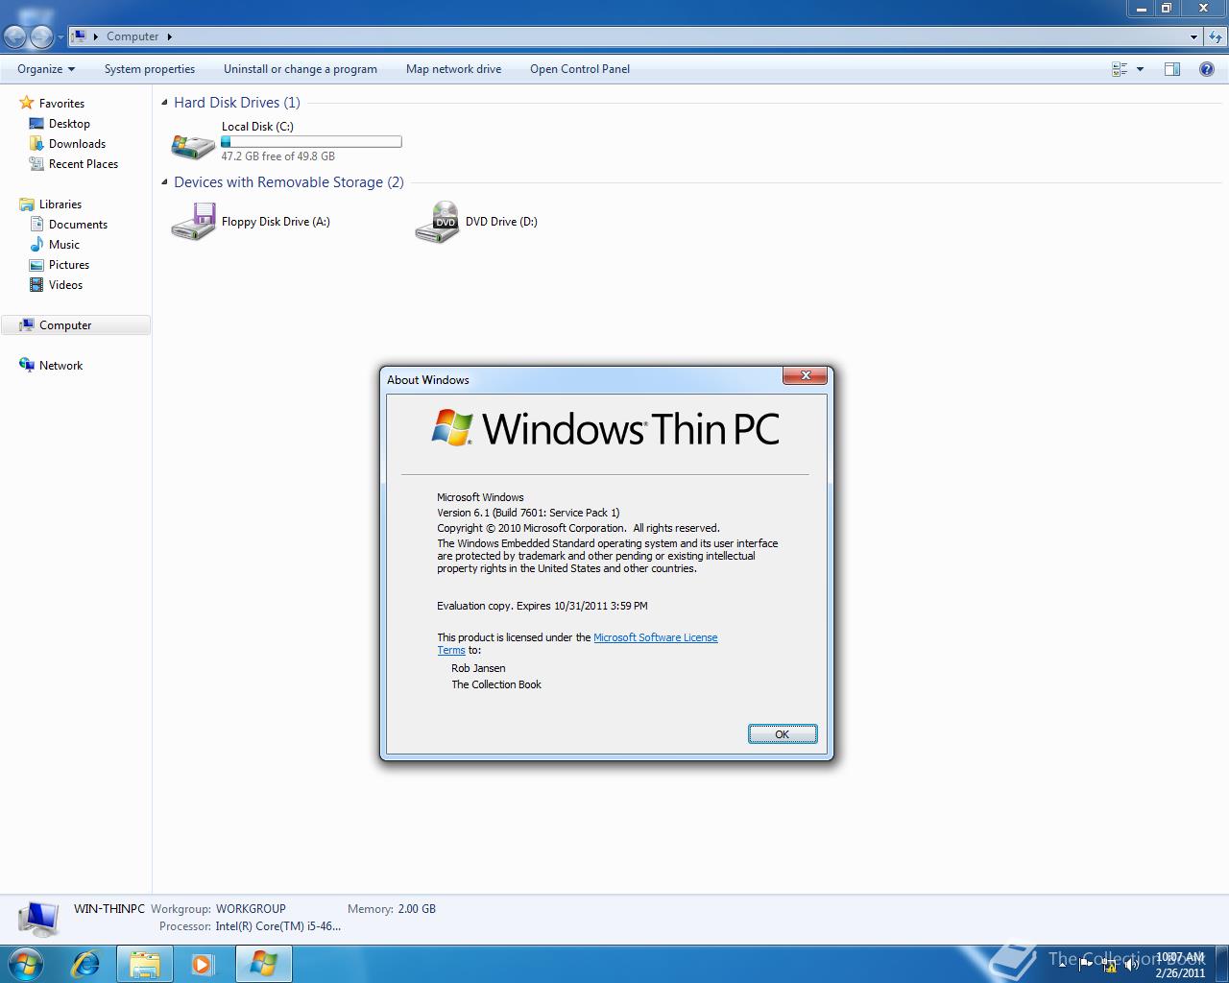This screenshot has width=1229, height=983.
Task: Click the Hard Disk Drives (1) header
Action: 237,103
